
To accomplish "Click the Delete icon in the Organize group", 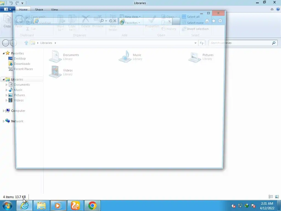I will [x=86, y=21].
